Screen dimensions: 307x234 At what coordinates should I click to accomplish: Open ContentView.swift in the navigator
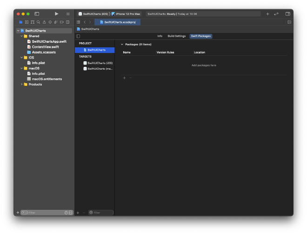(x=45, y=46)
